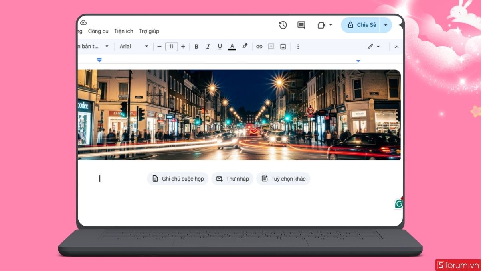Open the text color swatch
Screen dimensions: 481x271
(232, 46)
